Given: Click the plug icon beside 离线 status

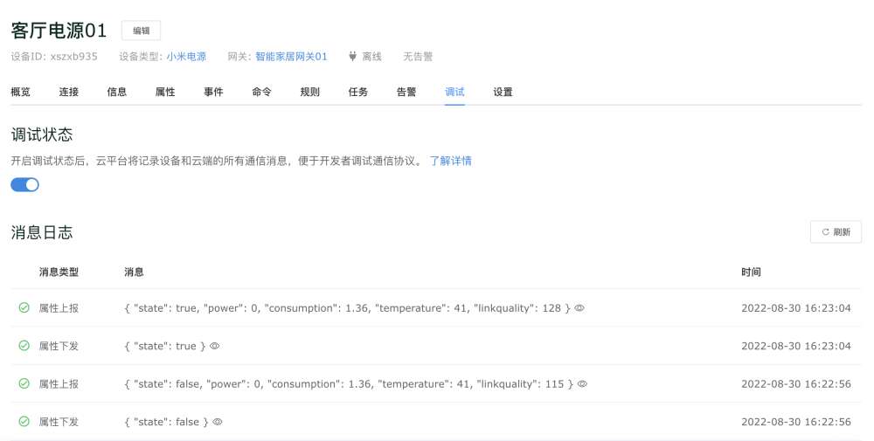Looking at the screenshot, I should point(352,56).
